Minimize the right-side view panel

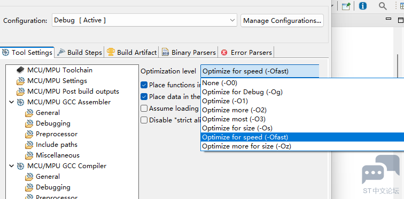click(x=389, y=19)
